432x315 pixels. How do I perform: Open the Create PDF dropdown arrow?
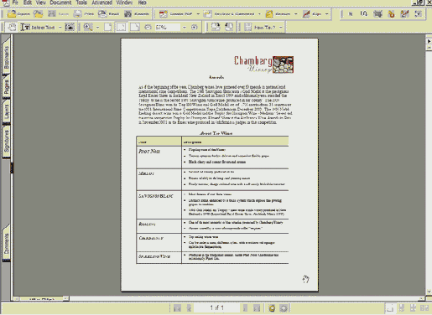pyautogui.click(x=198, y=13)
